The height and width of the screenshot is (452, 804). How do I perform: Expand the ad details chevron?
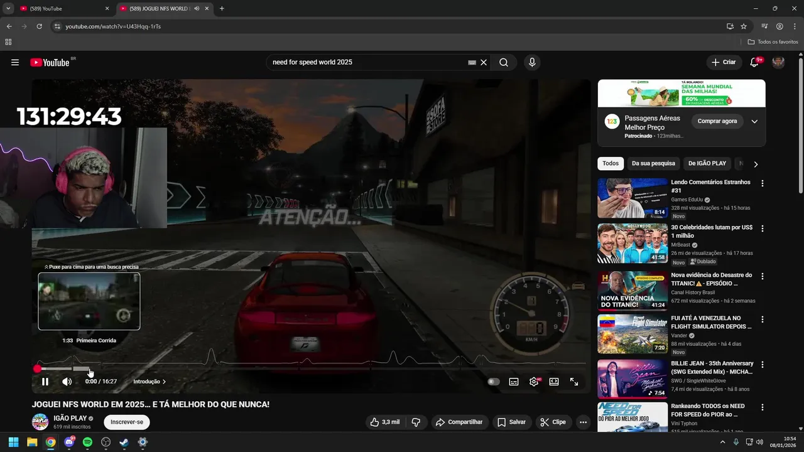click(754, 121)
